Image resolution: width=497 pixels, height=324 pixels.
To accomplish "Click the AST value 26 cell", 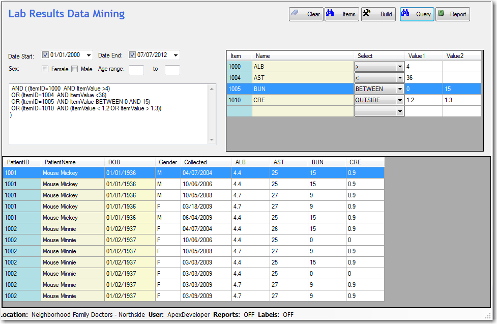I will (289, 229).
